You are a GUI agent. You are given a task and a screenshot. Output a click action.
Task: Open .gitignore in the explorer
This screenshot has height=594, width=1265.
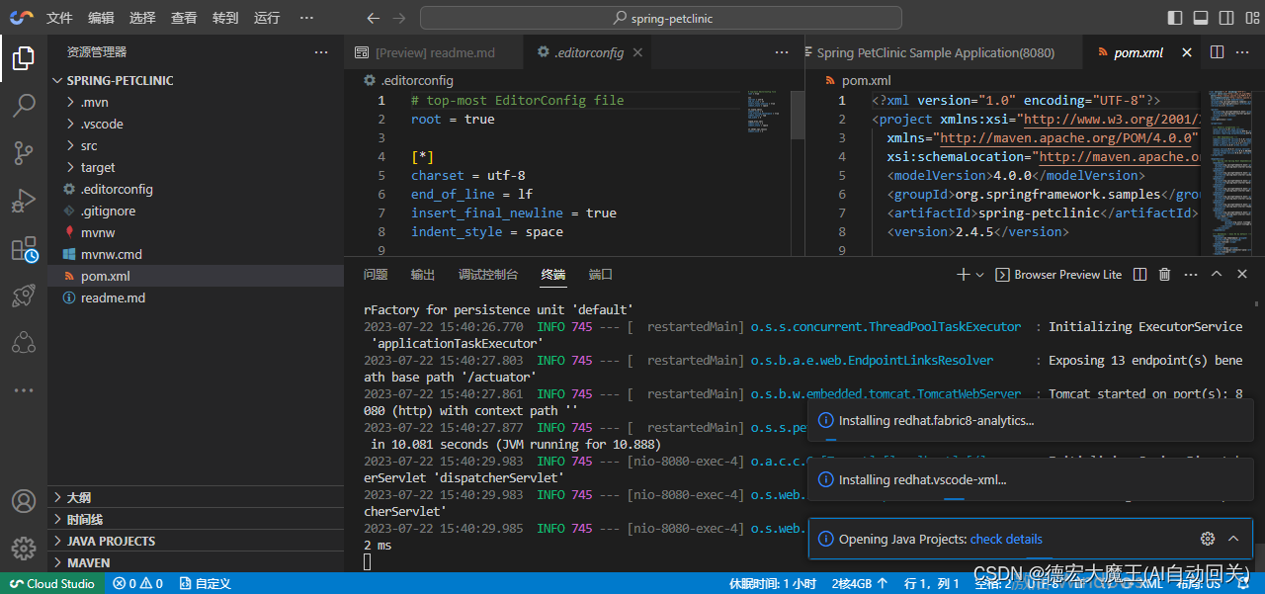coord(196,211)
